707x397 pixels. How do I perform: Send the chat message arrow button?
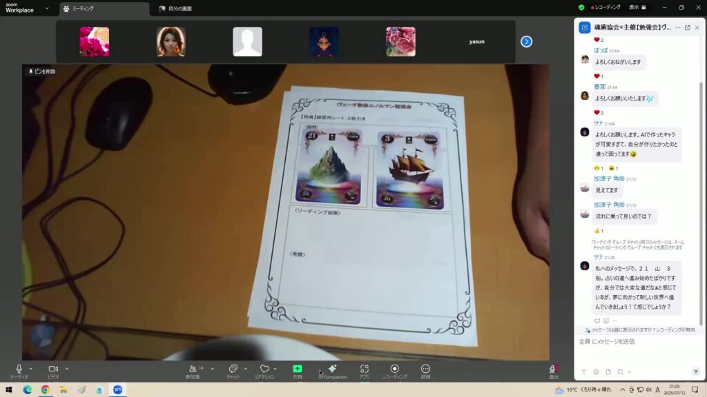[x=696, y=371]
